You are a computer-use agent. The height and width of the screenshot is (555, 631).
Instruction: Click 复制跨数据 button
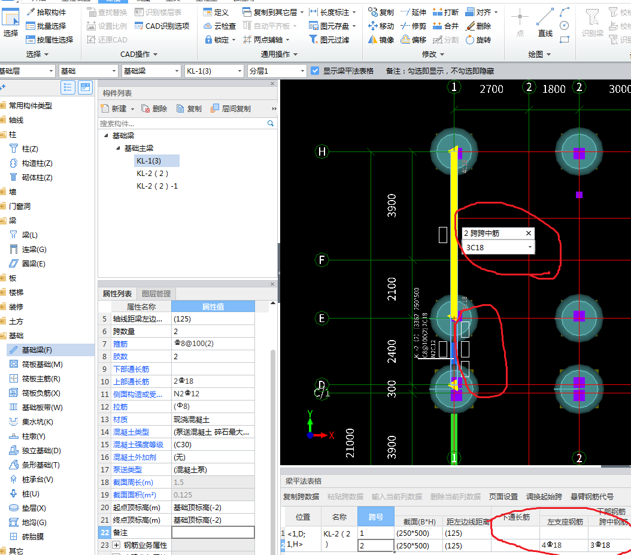click(x=301, y=497)
